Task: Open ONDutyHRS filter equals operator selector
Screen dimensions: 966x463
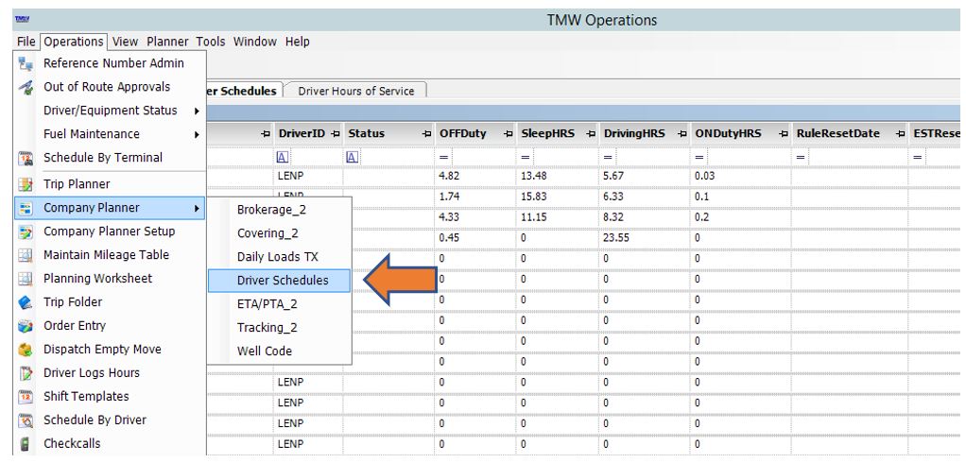Action: pos(699,158)
